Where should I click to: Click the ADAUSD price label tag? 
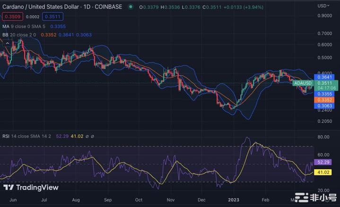tap(302, 83)
